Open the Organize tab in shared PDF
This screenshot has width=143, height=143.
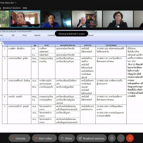[37, 35]
